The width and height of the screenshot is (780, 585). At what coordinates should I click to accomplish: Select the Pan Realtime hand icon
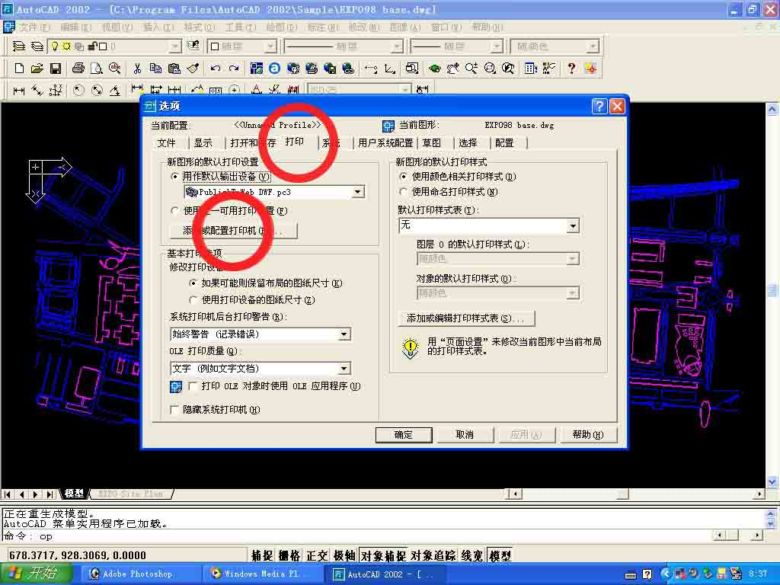pos(452,68)
